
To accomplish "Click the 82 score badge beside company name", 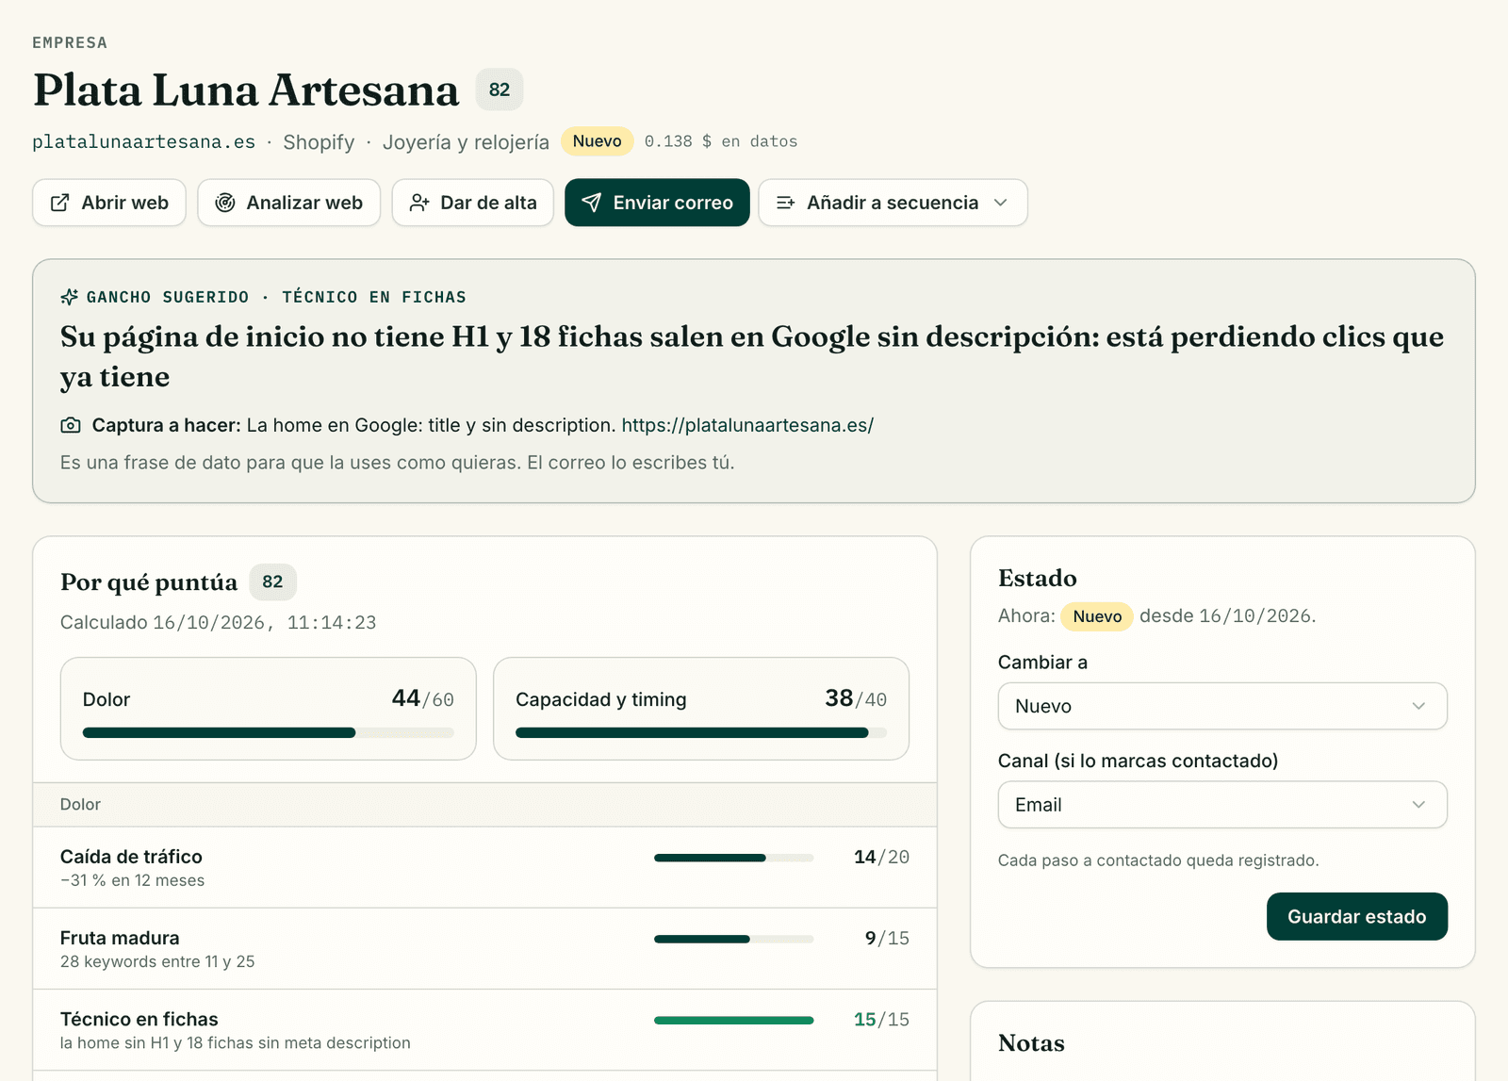I will 500,90.
